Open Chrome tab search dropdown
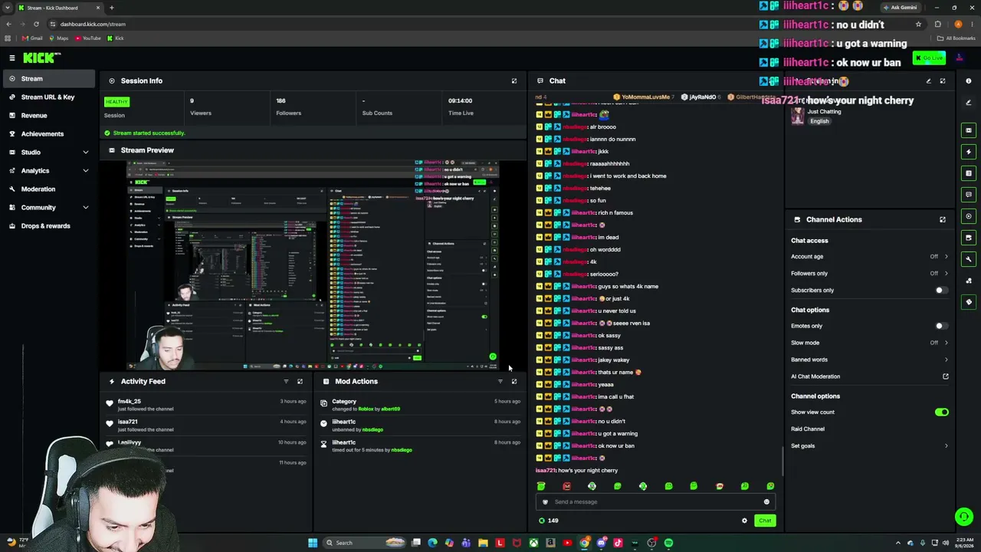The width and height of the screenshot is (981, 552). 8,8
